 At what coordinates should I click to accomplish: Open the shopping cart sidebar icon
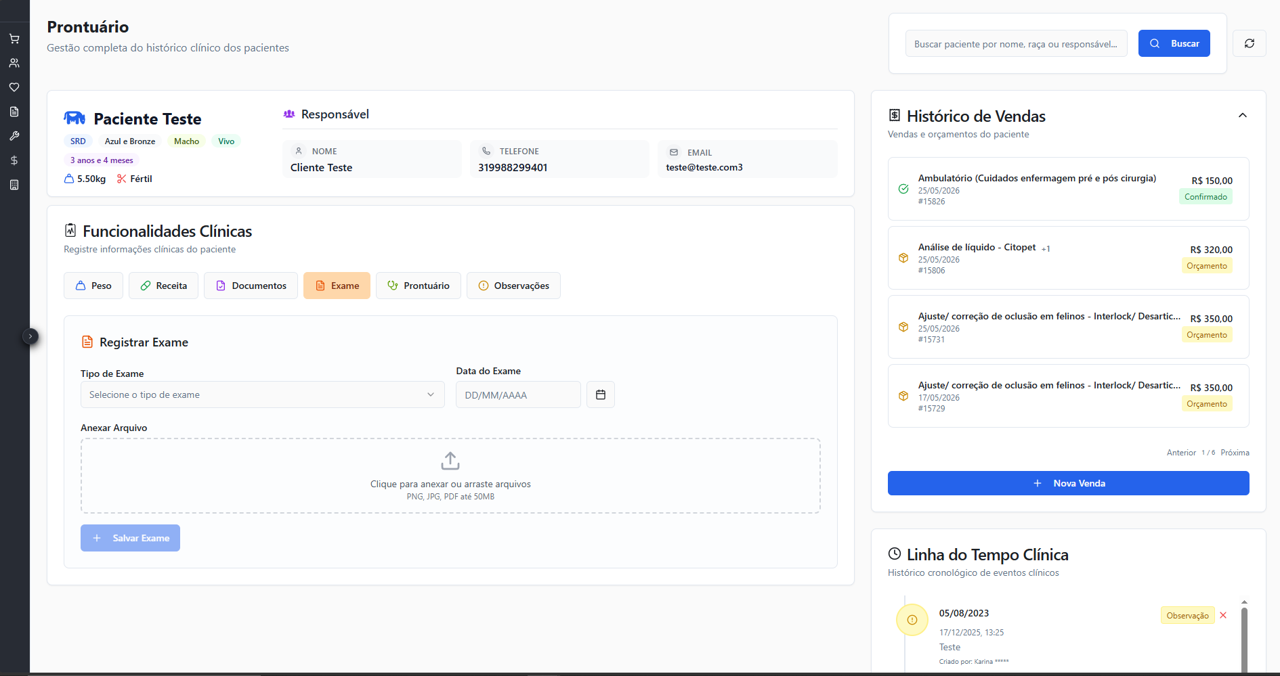click(14, 39)
